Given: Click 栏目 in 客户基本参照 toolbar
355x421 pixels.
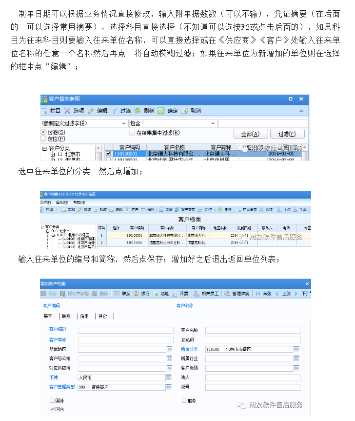Looking at the screenshot, I should pyautogui.click(x=52, y=111).
